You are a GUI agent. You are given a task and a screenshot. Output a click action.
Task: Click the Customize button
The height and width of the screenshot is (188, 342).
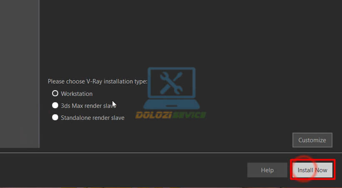pos(312,140)
